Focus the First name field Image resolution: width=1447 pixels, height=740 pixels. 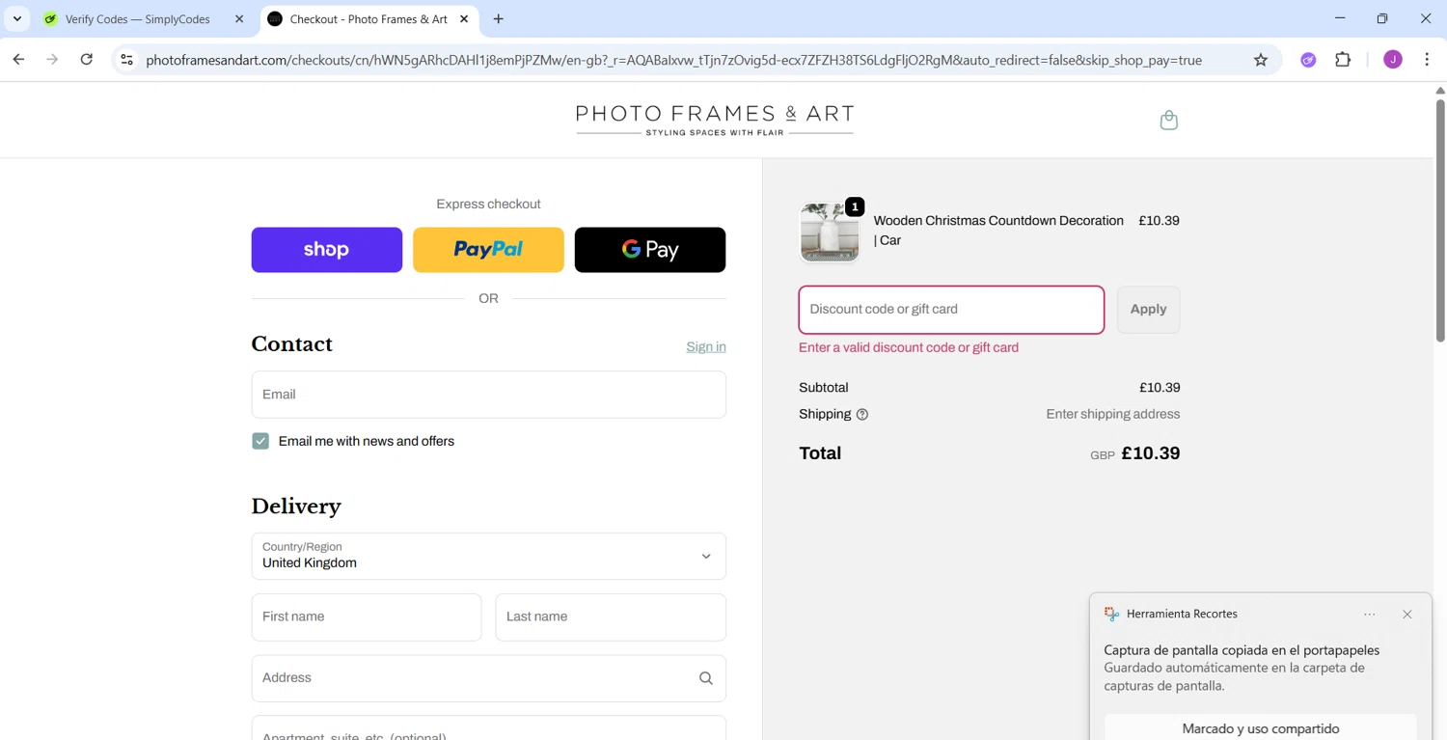[367, 617]
